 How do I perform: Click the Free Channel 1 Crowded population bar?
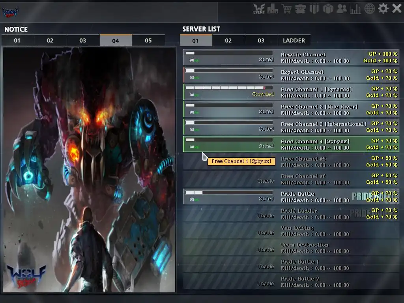coord(229,88)
